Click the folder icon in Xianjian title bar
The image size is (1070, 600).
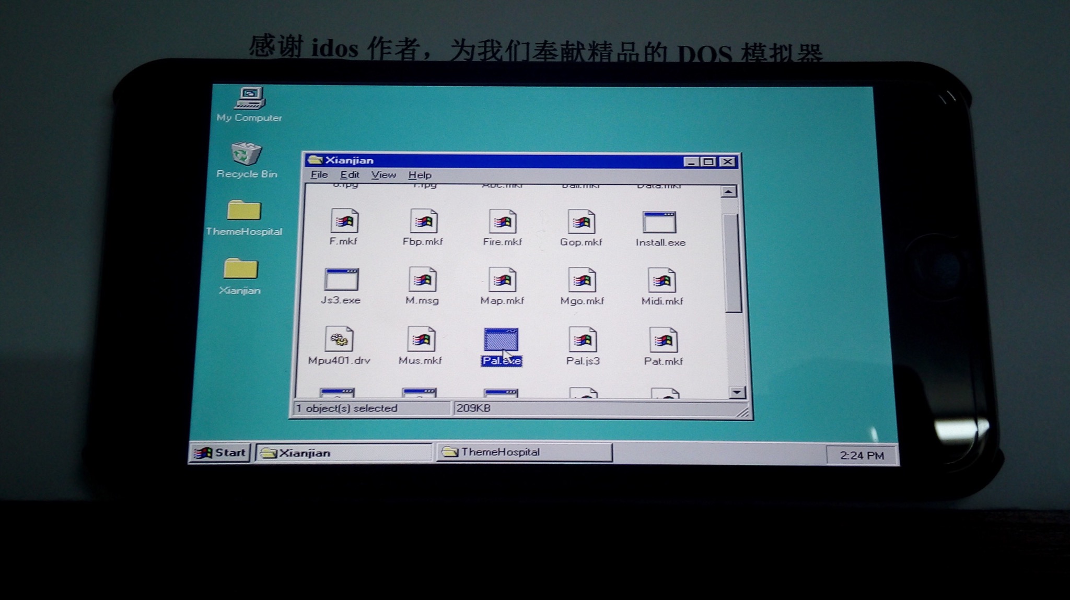pos(315,160)
